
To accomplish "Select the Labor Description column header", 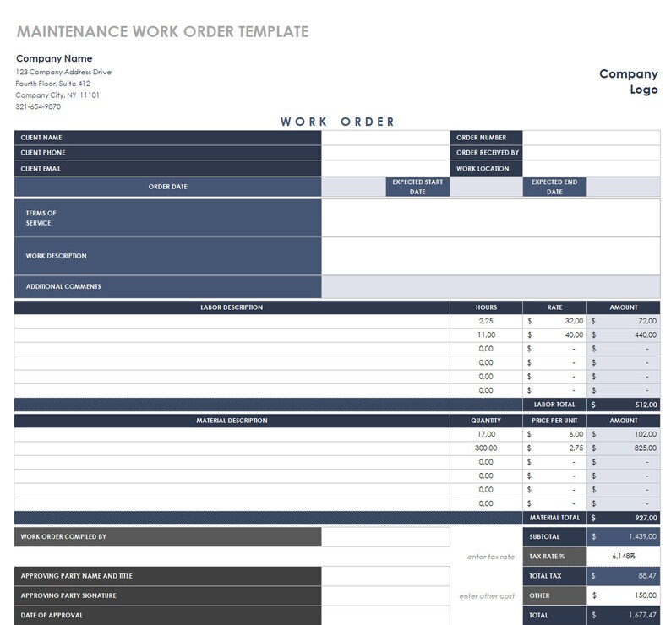I will [232, 307].
